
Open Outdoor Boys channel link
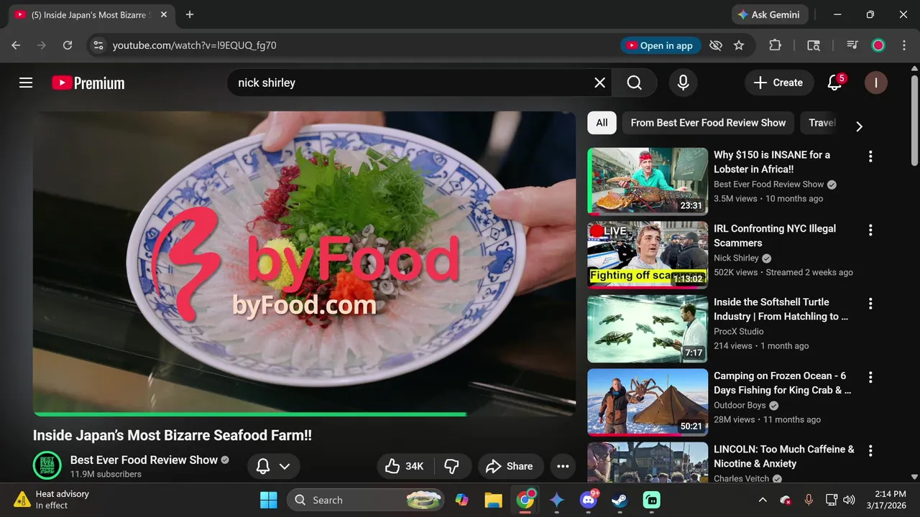click(x=740, y=405)
